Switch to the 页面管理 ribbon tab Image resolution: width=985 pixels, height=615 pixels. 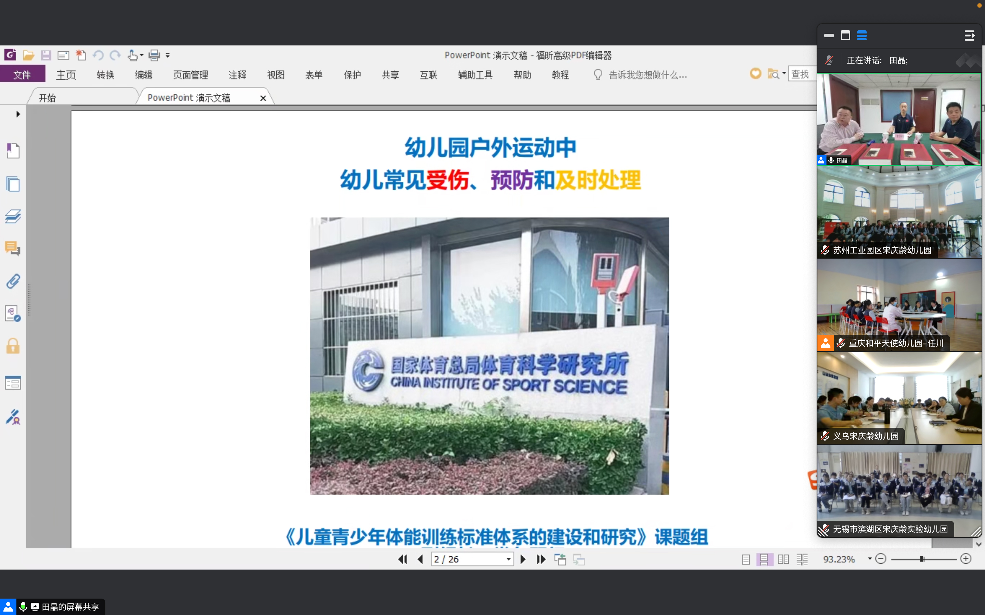[x=191, y=75]
